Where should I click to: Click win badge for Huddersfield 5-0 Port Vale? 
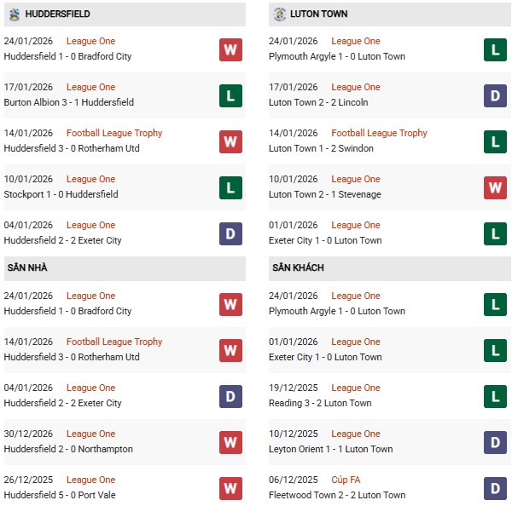[x=230, y=488]
